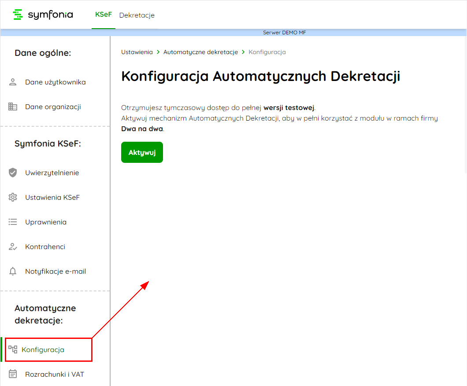This screenshot has height=386, width=467.
Task: Click the Automatyczne dekretacje breadcrumb link
Action: point(201,52)
